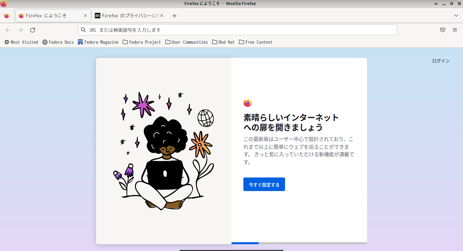
Task: Open a new tab with plus button
Action: point(175,16)
